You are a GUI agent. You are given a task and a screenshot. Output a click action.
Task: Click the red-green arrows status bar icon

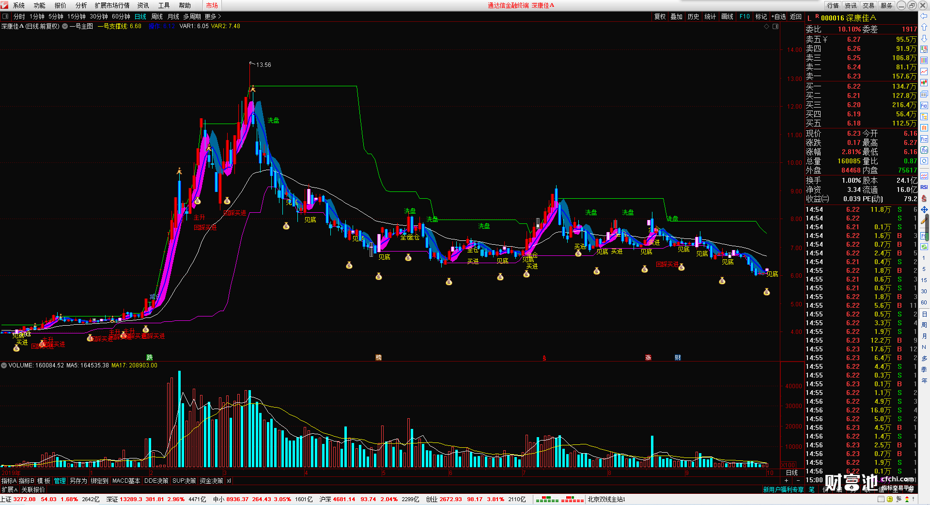[x=907, y=499]
